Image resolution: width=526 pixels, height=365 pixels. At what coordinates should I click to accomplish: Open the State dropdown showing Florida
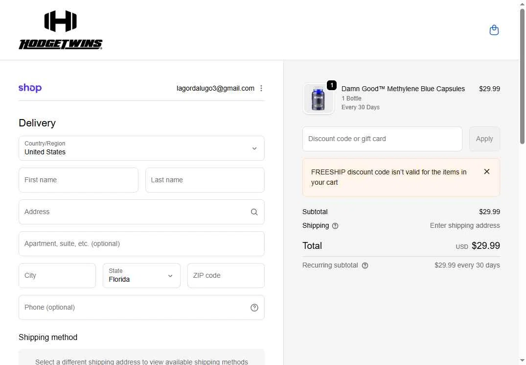tap(141, 275)
